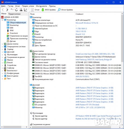Open the HP LE1901w monitor link
124x129 pixels.
(x=90, y=107)
